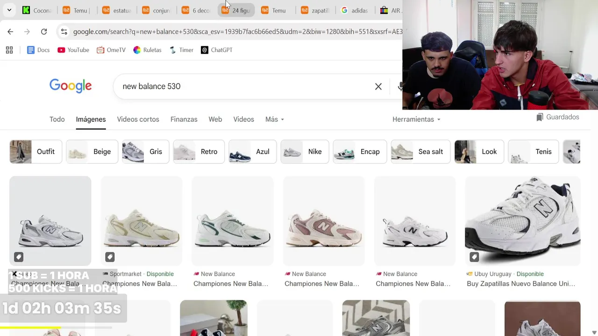Expand the Más dropdown

(275, 119)
